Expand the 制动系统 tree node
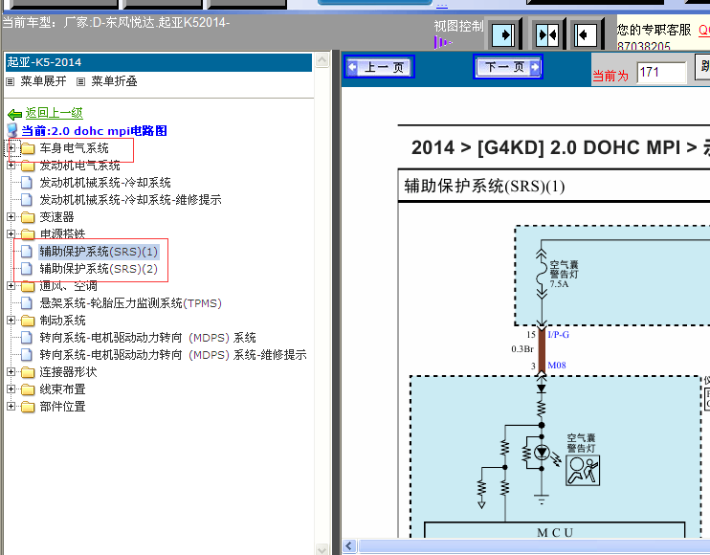This screenshot has height=555, width=710. (11, 320)
